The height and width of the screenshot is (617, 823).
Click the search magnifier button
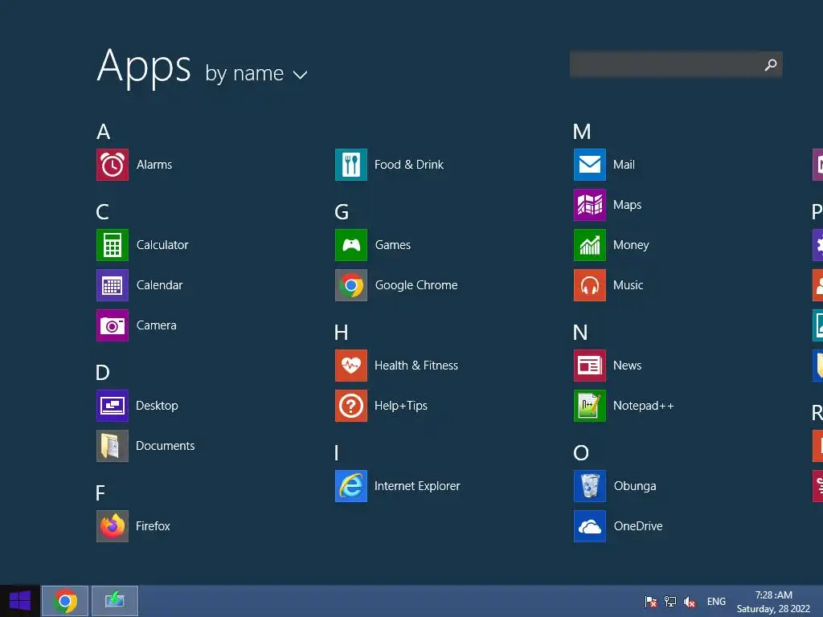click(x=771, y=64)
